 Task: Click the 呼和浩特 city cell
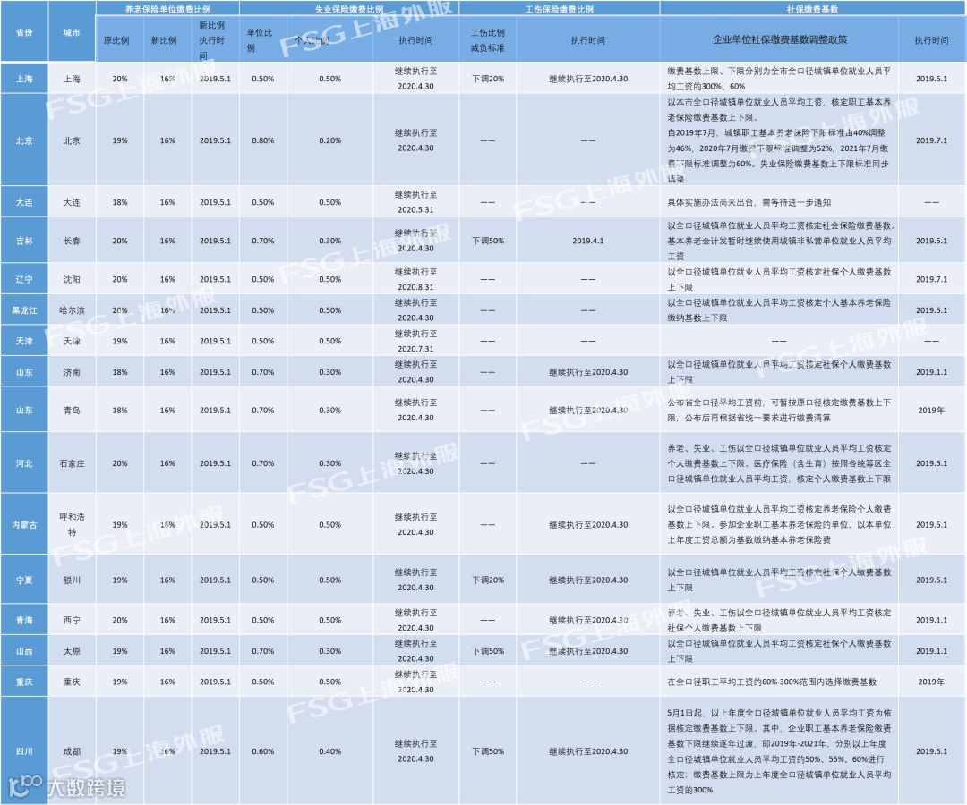pyautogui.click(x=72, y=524)
